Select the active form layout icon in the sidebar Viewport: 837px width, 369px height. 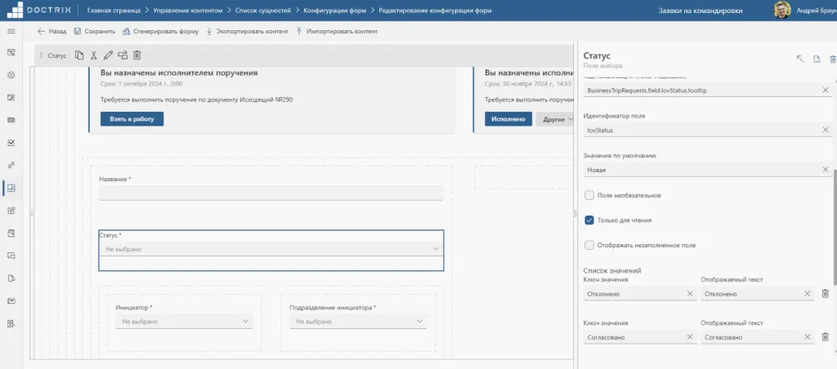click(11, 188)
